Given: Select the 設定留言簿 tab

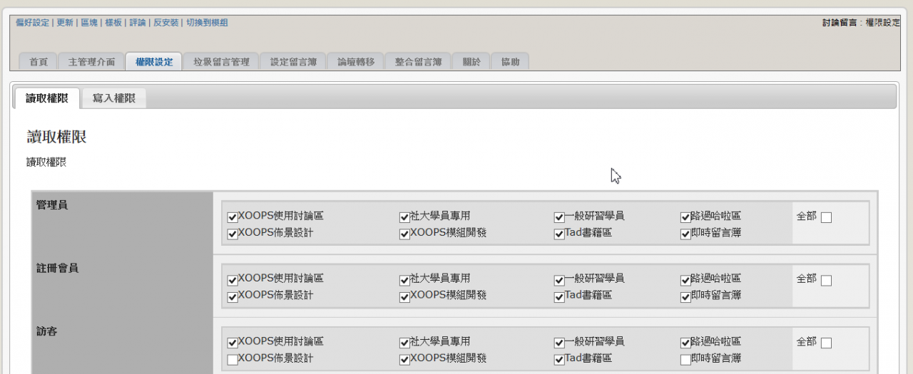Looking at the screenshot, I should 293,62.
